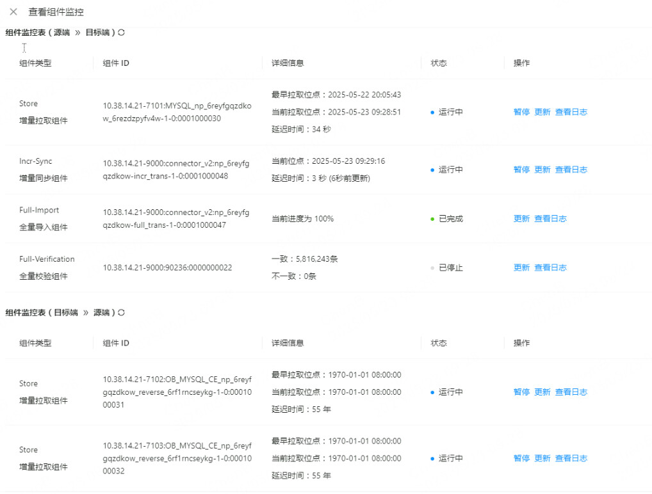Click 更新 for the 7102 reverse Store
652x494 pixels.
[x=542, y=392]
